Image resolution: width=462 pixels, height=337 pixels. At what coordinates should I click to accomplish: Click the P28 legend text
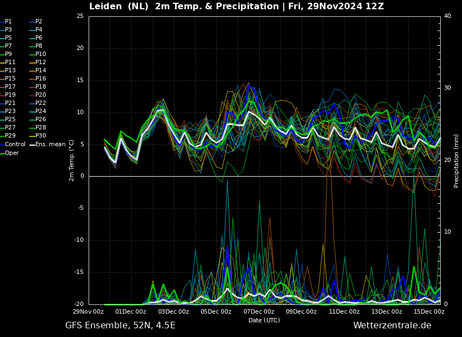[41, 128]
